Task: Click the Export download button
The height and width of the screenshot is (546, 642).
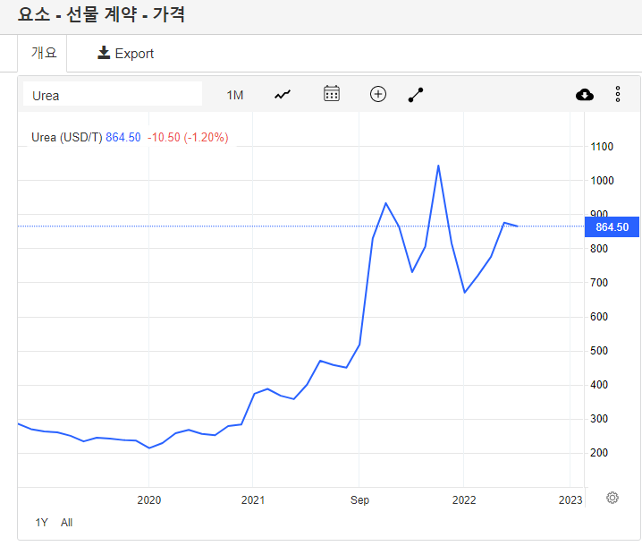Action: (125, 54)
